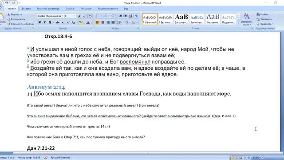Click Increase Indent icon

point(125,16)
